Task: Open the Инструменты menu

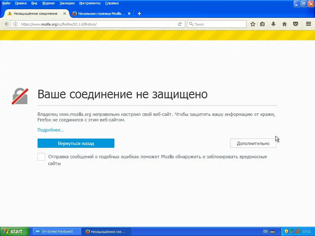Action: tap(90, 3)
